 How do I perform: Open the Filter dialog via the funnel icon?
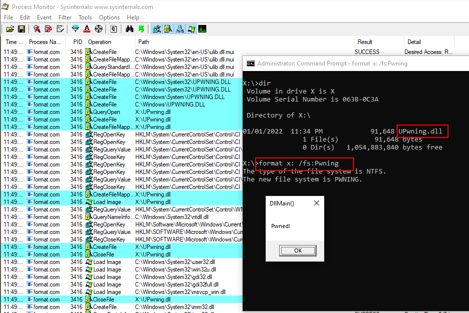point(75,29)
